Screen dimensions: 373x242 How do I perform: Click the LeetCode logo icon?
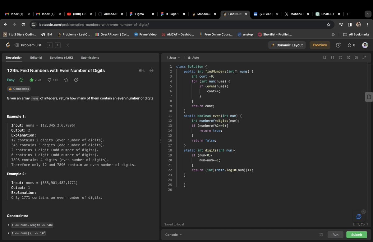click(x=8, y=45)
